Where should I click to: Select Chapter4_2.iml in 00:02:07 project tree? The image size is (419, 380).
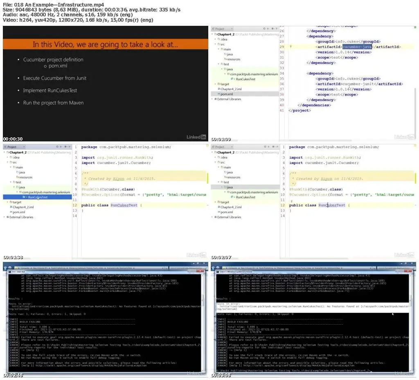(231, 207)
